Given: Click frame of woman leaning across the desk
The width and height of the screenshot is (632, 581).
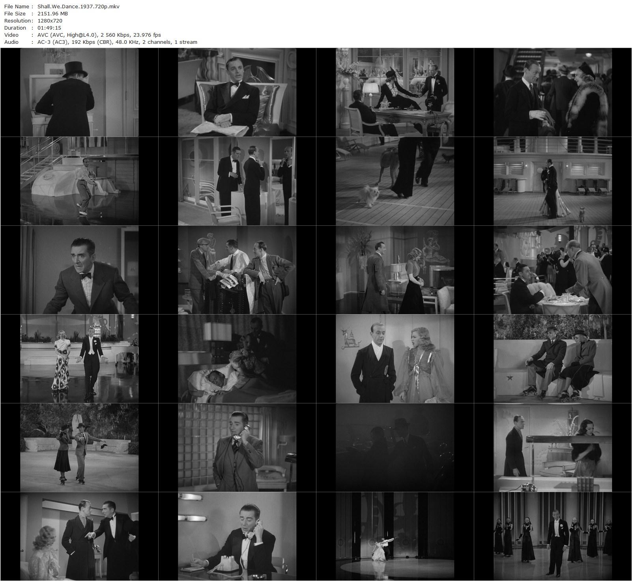Looking at the screenshot, I should 395,92.
